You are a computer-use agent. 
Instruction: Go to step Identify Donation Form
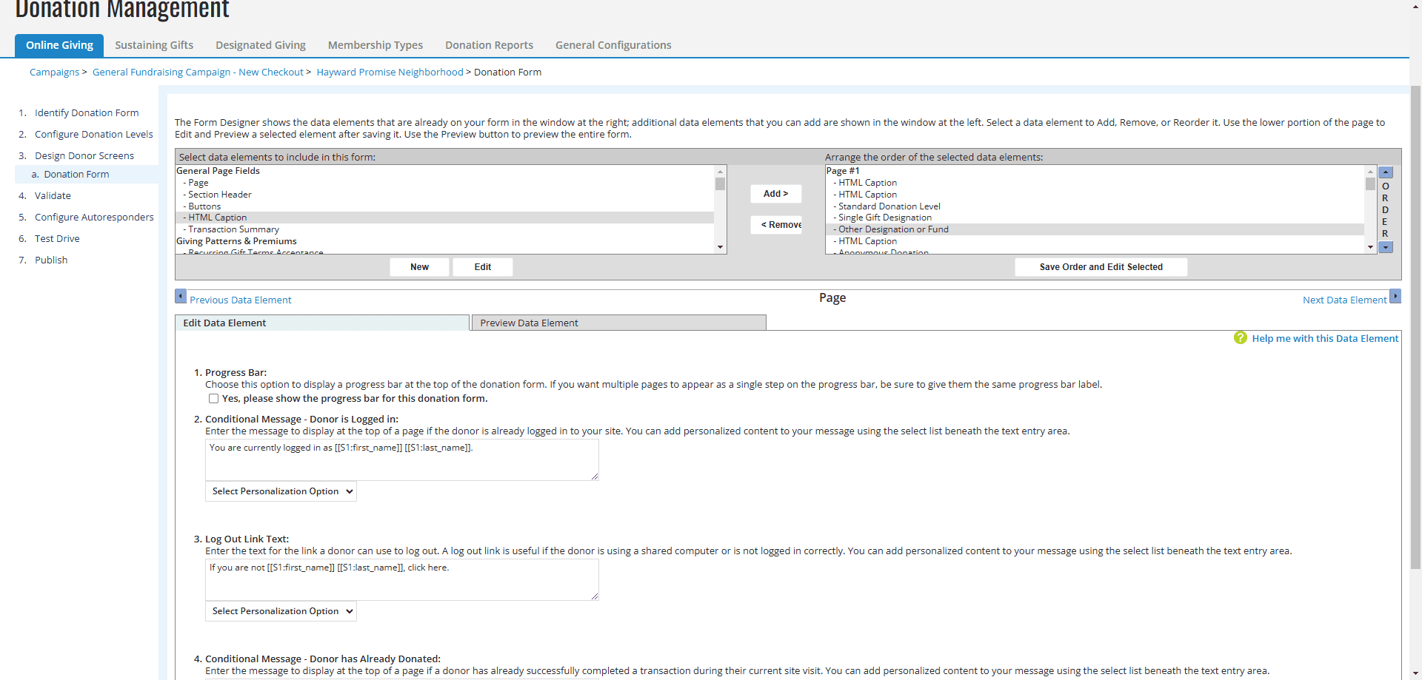coord(87,113)
